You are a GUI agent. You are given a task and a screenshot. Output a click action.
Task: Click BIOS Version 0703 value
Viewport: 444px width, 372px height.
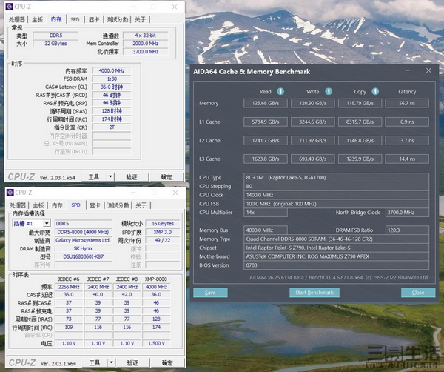click(336, 265)
